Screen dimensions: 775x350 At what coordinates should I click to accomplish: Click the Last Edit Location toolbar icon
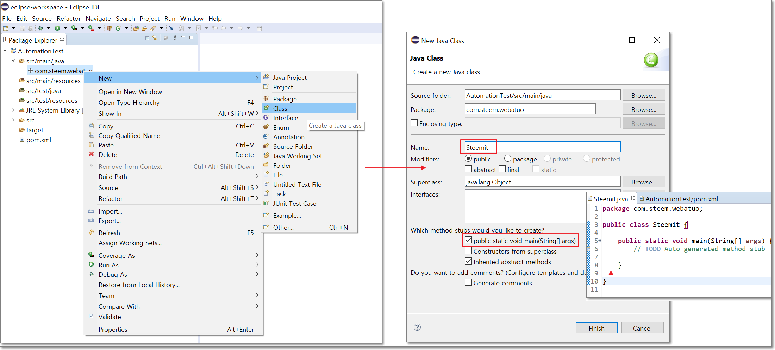pos(215,28)
